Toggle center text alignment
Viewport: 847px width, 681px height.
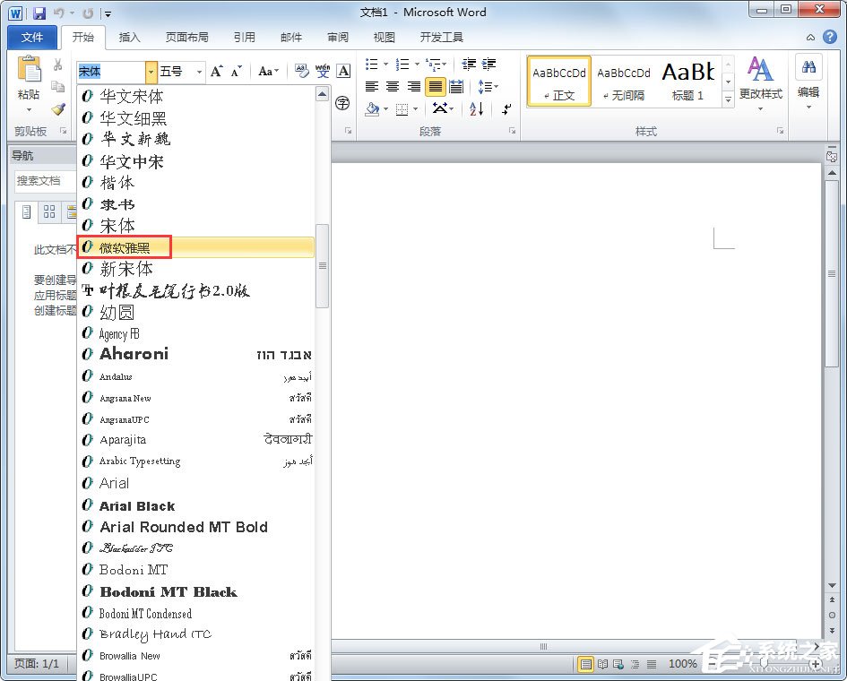(x=392, y=86)
